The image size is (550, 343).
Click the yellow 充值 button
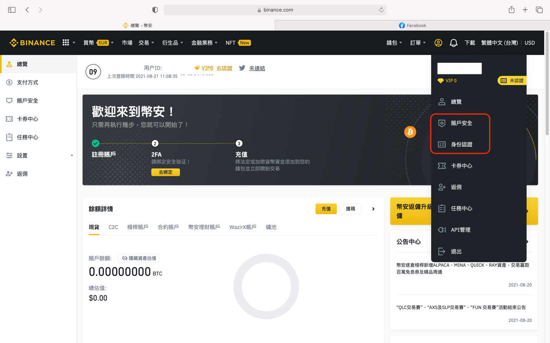[x=326, y=209]
